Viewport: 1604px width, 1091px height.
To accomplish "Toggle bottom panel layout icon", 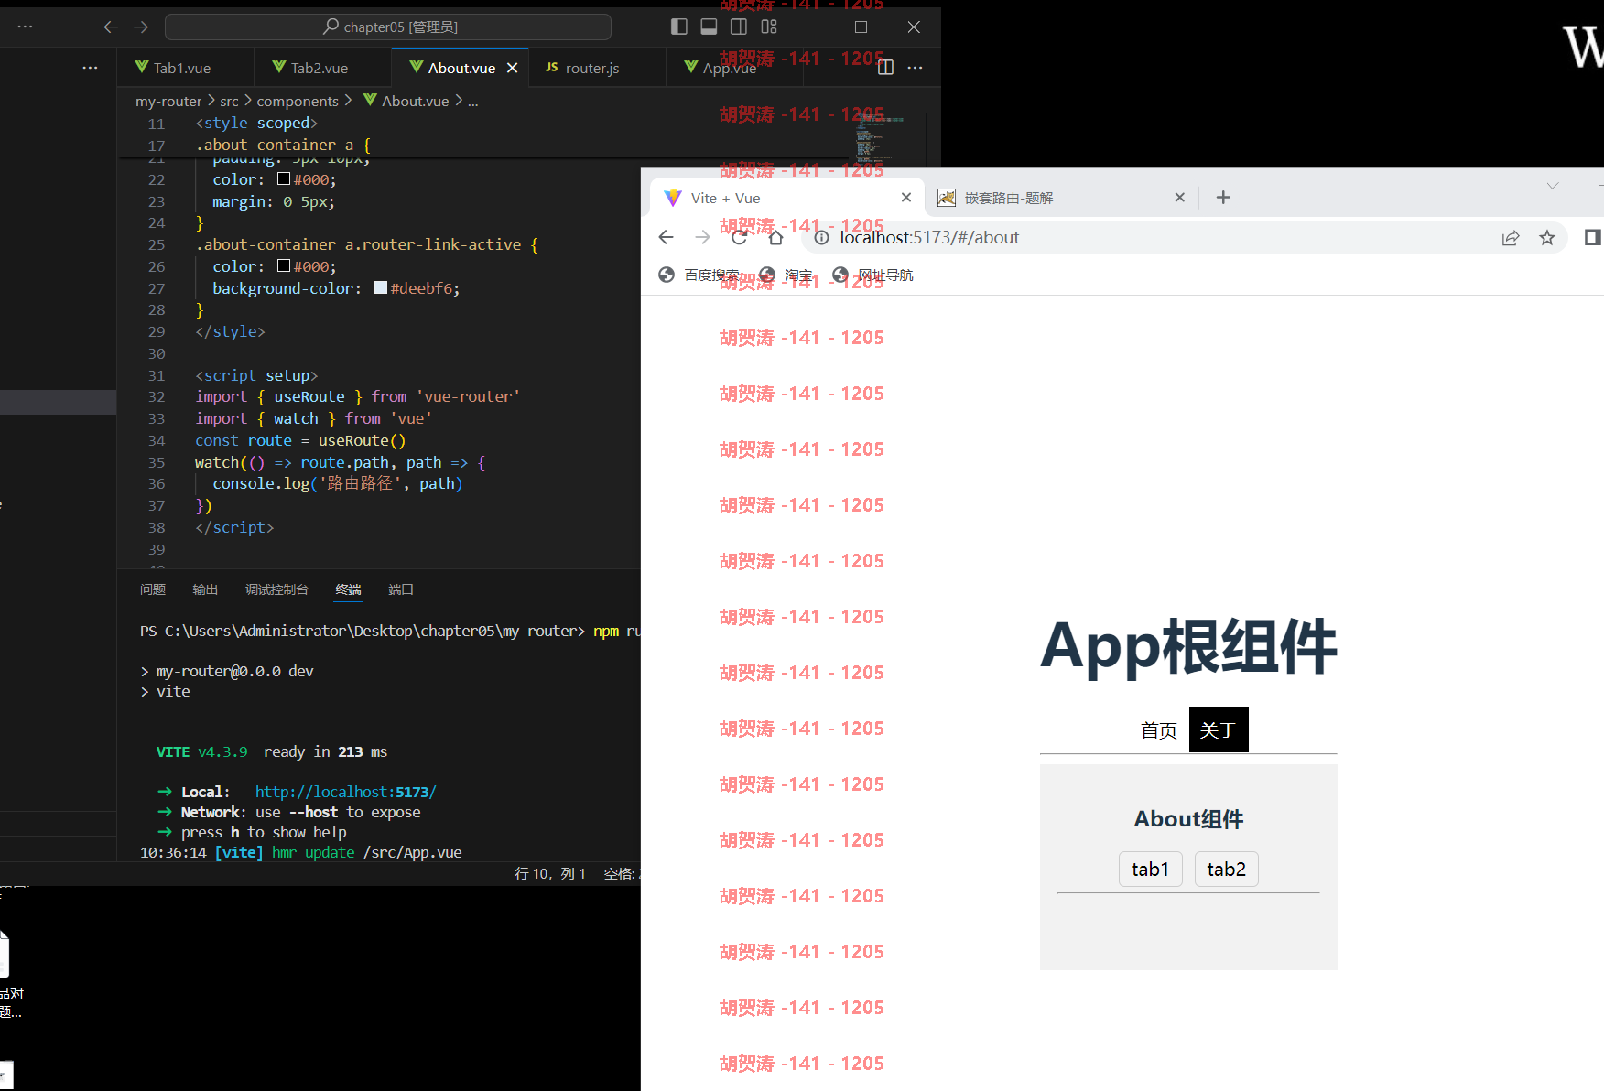I will (709, 27).
